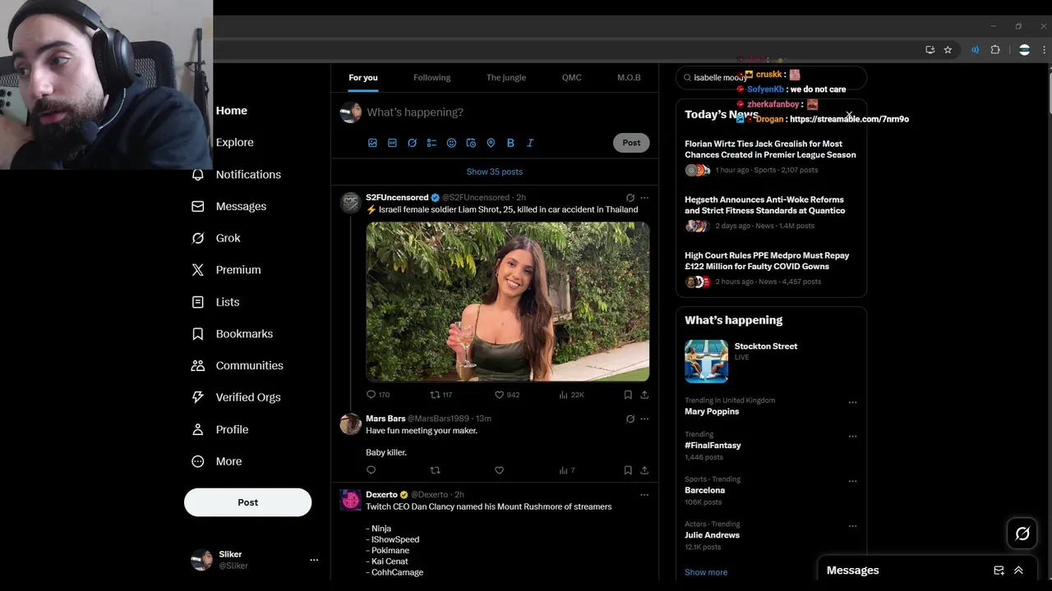The height and width of the screenshot is (591, 1052).
Task: Show more trends
Action: tap(706, 572)
